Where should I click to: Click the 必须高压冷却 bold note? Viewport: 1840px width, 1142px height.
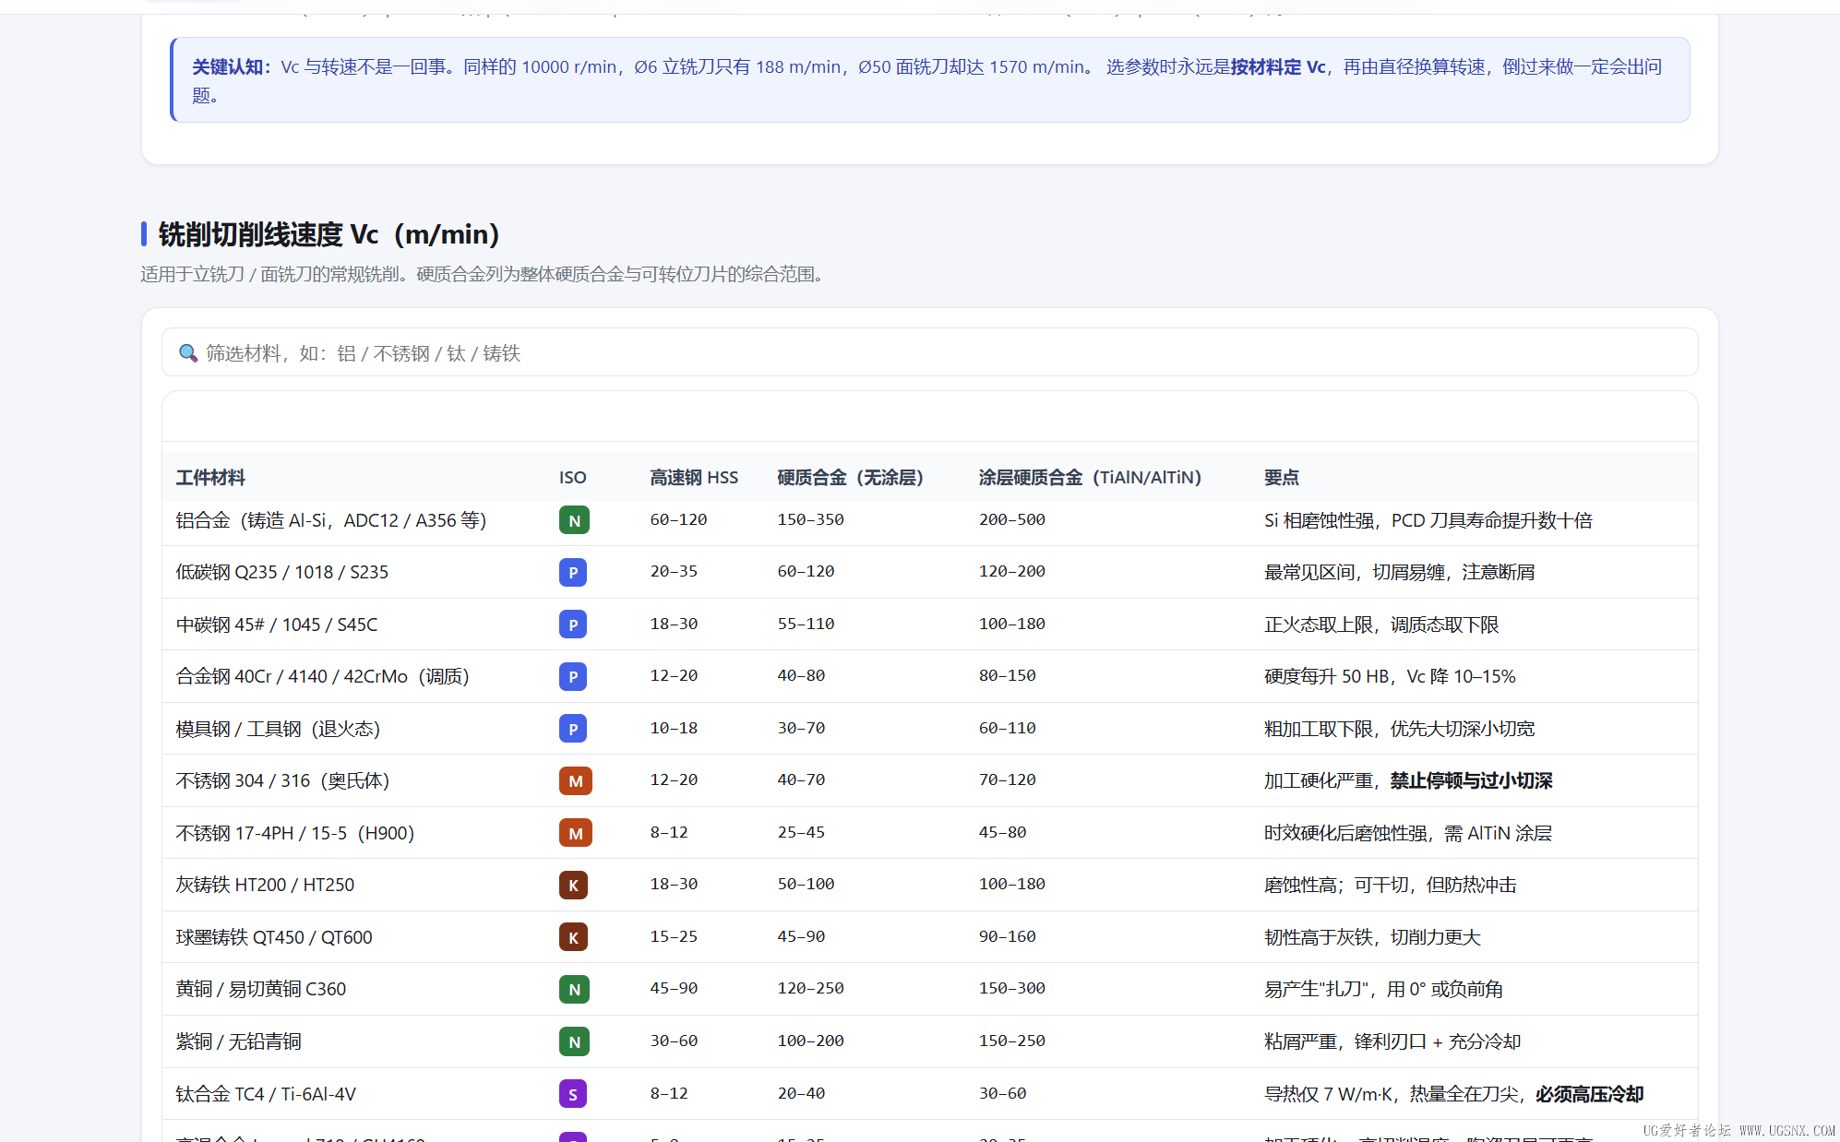point(1590,1094)
